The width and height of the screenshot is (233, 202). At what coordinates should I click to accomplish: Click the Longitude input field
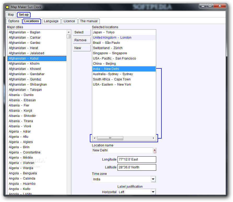(x=137, y=159)
